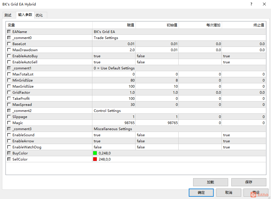The width and height of the screenshot is (271, 199).
Task: Select MinGridSize initial value 8
Action: coord(157,80)
